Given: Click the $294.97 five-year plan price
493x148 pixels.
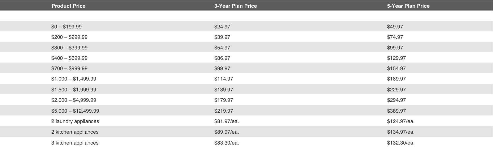Looking at the screenshot, I should (396, 100).
